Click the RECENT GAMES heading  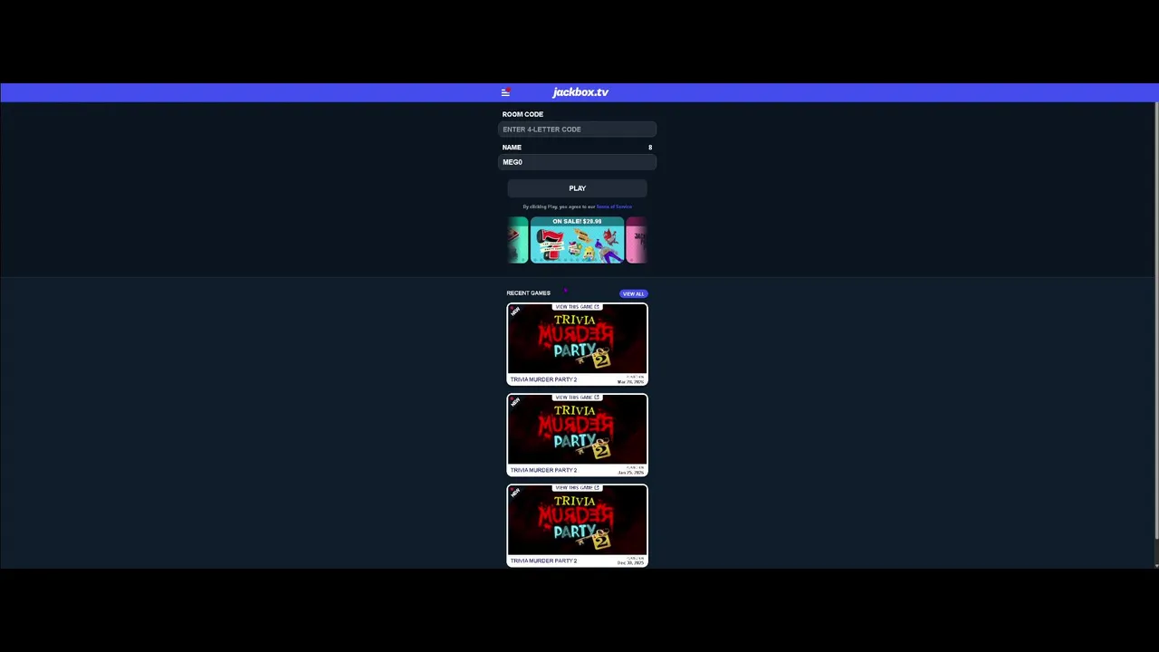[529, 293]
